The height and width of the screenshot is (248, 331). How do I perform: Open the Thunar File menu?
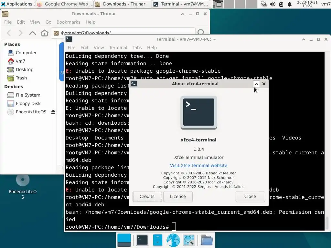click(8, 22)
